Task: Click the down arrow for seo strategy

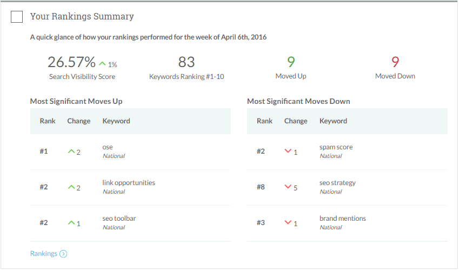Action: (x=288, y=187)
